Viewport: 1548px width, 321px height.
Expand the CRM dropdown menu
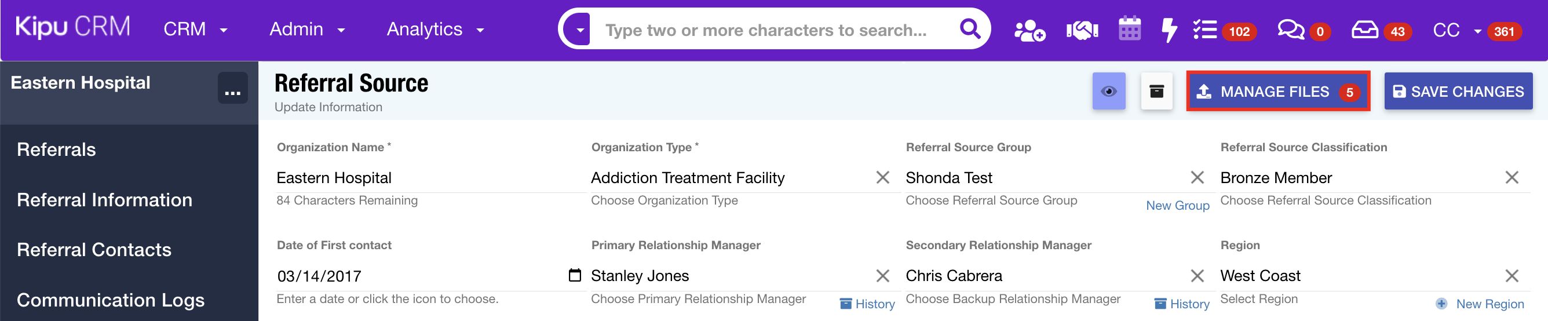(x=195, y=30)
